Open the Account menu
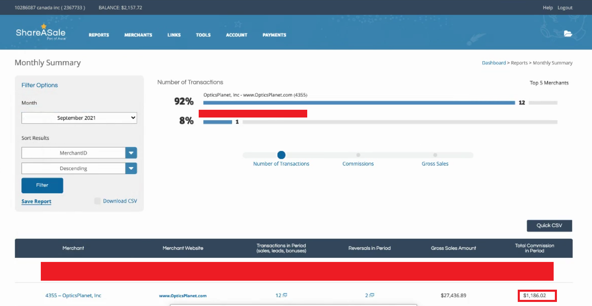The width and height of the screenshot is (592, 306). click(x=237, y=35)
